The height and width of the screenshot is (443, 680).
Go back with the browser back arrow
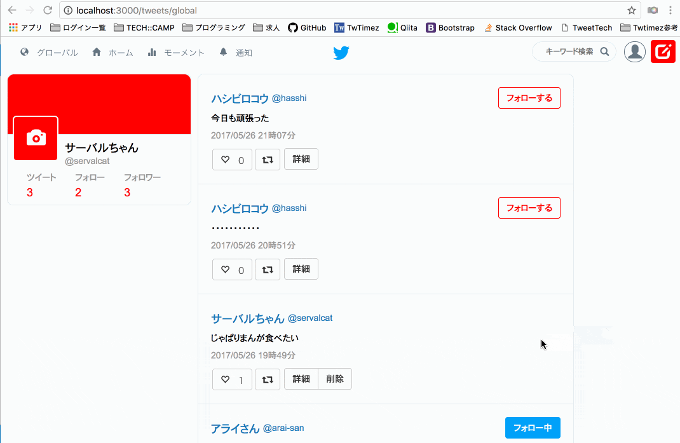(x=12, y=10)
